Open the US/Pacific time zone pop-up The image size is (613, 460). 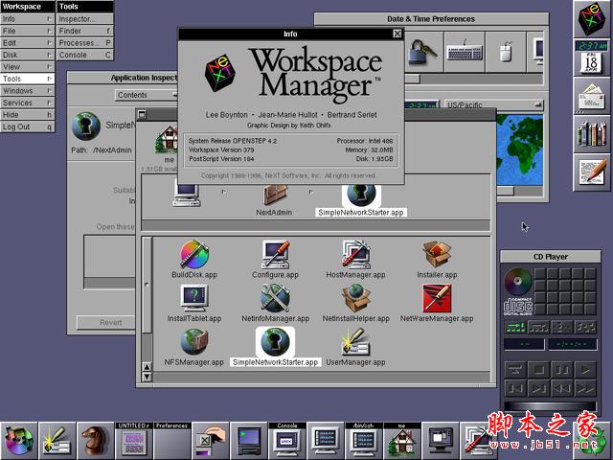tap(494, 104)
